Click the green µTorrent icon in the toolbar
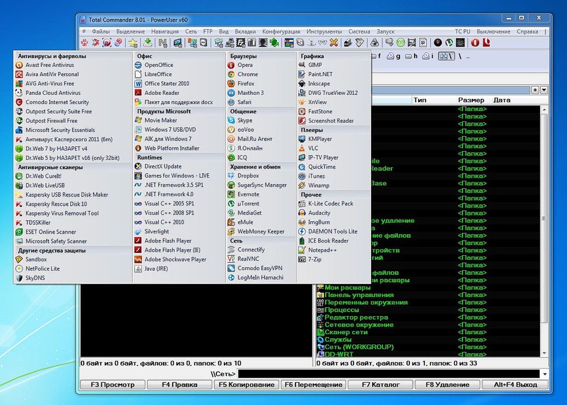 point(449,43)
